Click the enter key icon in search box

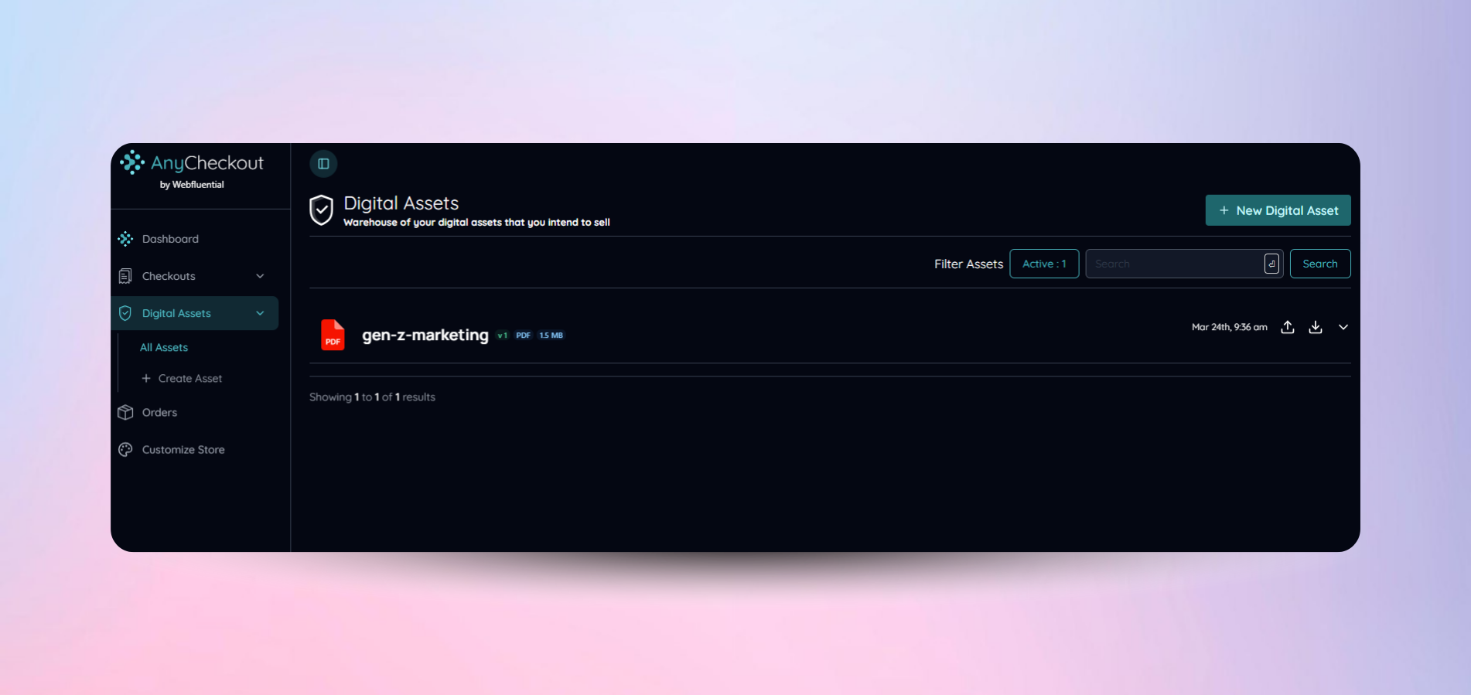point(1271,264)
